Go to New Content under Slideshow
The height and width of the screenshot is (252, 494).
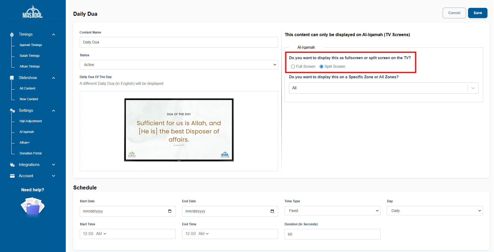29,99
